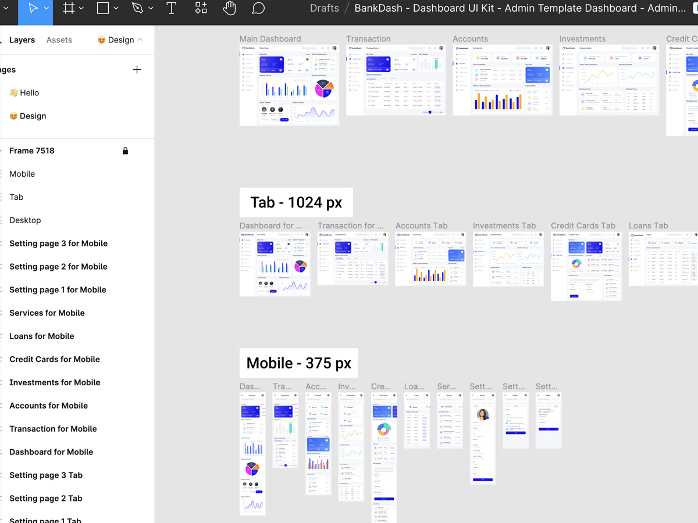Expand Frame tool dropdown arrow
Viewport: 698px width, 523px height.
coord(81,9)
